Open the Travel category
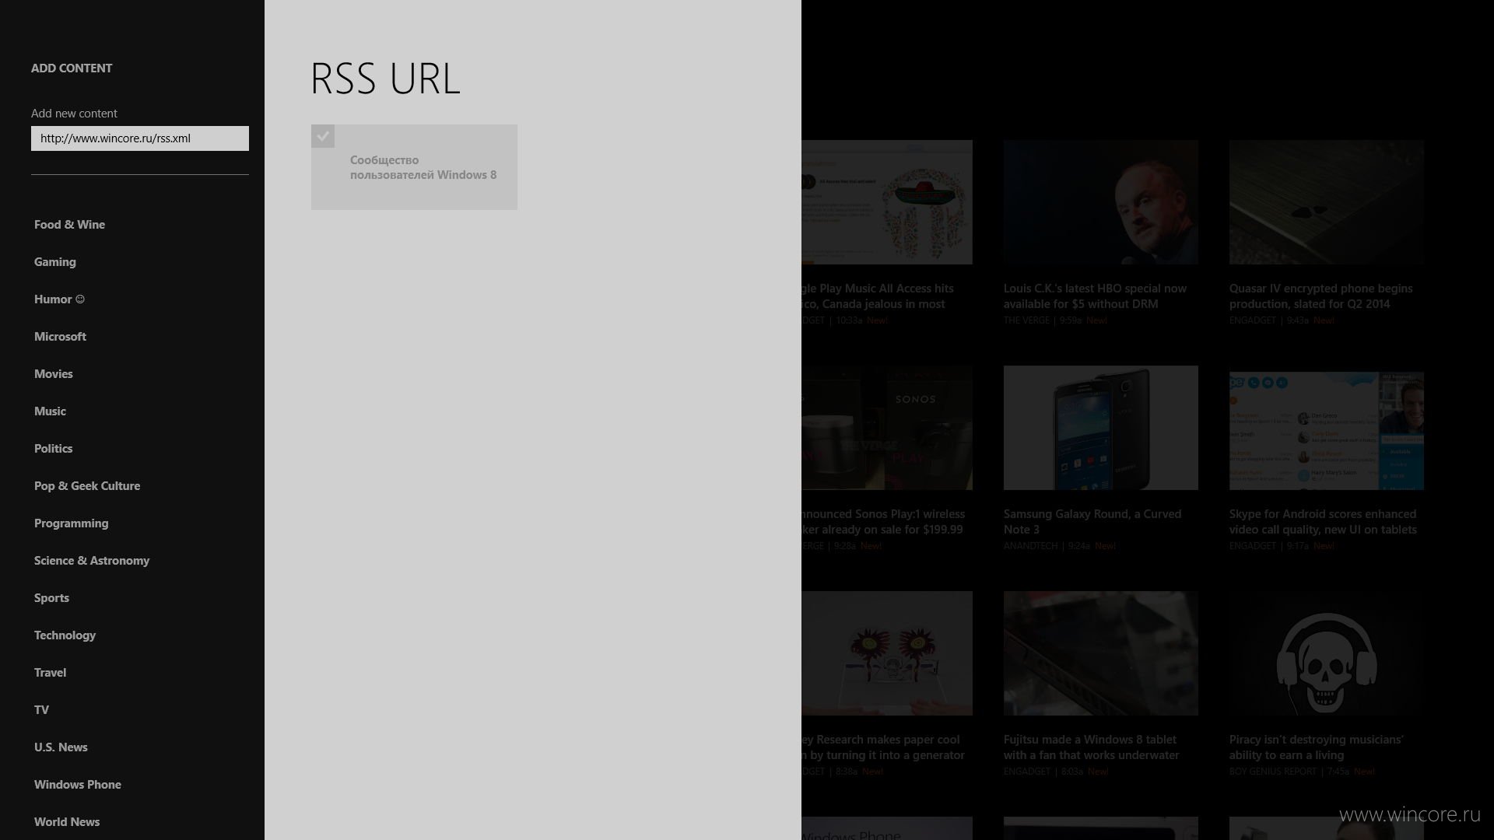The width and height of the screenshot is (1494, 840). [50, 673]
